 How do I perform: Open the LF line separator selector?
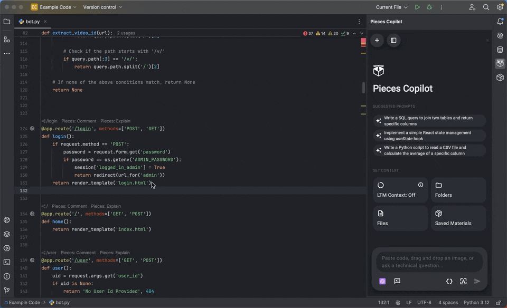click(x=409, y=303)
